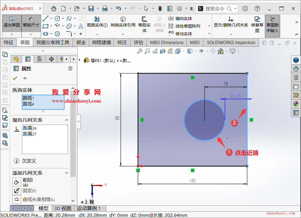Select the Sketch Fillet tool
Image resolution: width=301 pixels, height=218 pixels.
69,34
